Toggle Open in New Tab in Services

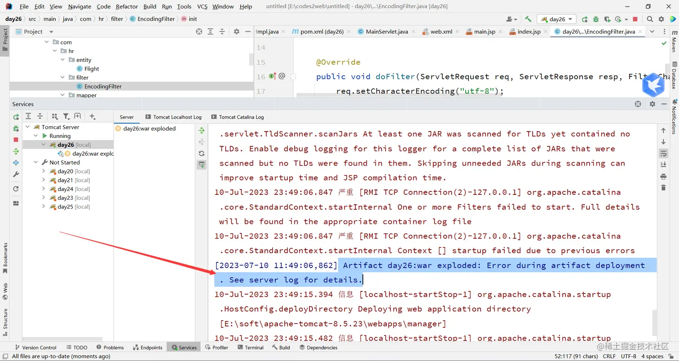[78, 116]
